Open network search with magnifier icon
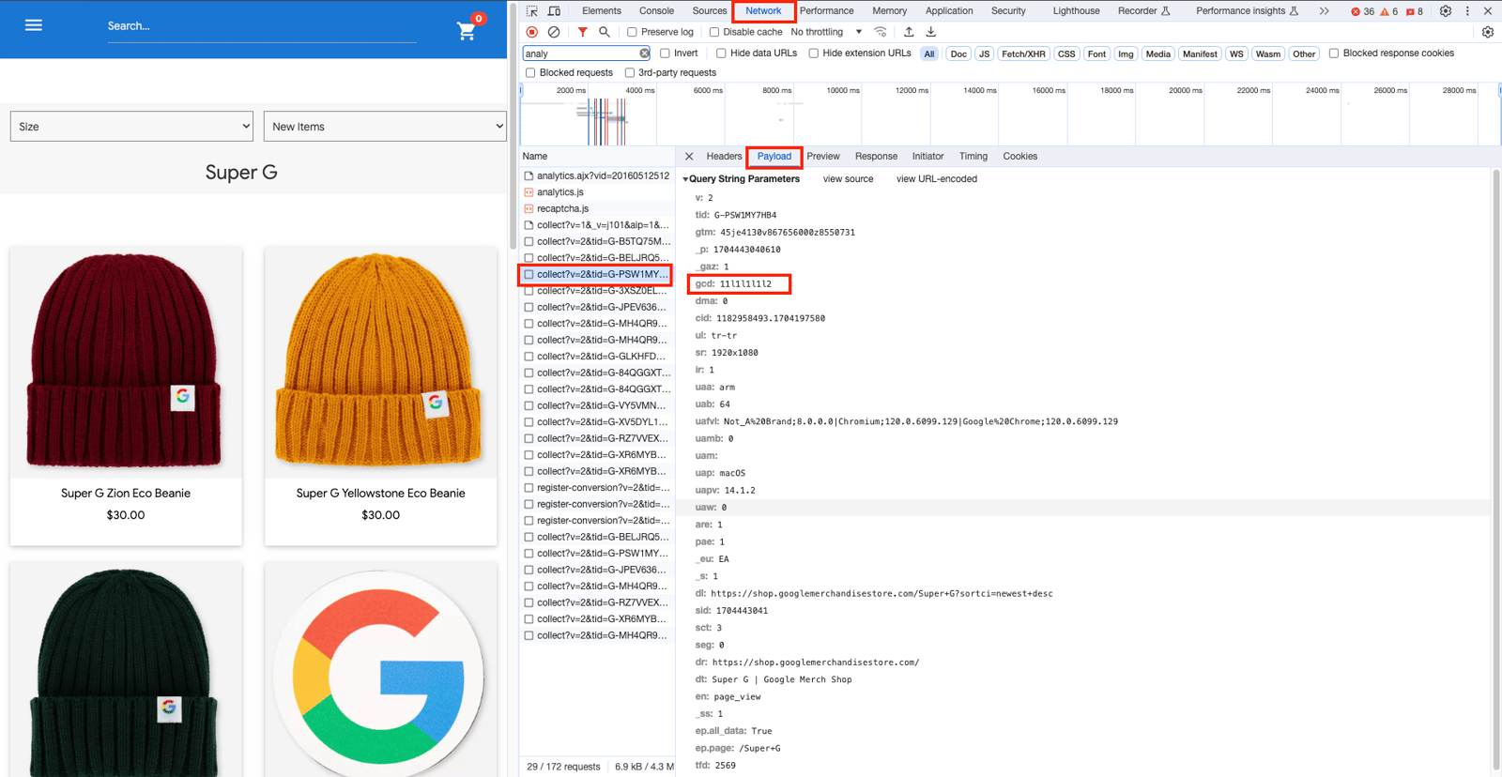Image resolution: width=1502 pixels, height=777 pixels. click(605, 32)
